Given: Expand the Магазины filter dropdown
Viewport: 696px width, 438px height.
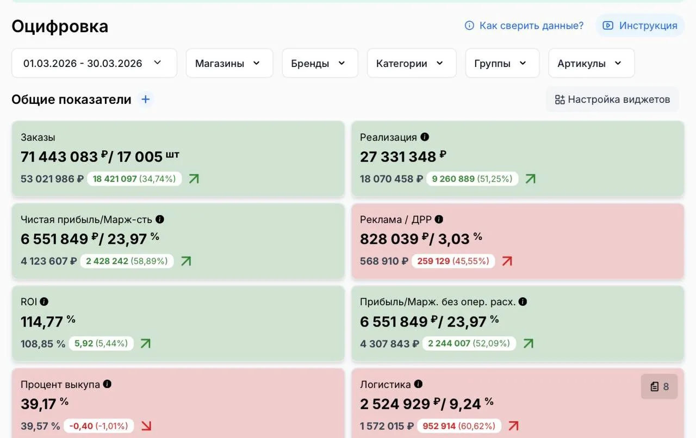Looking at the screenshot, I should (x=229, y=63).
